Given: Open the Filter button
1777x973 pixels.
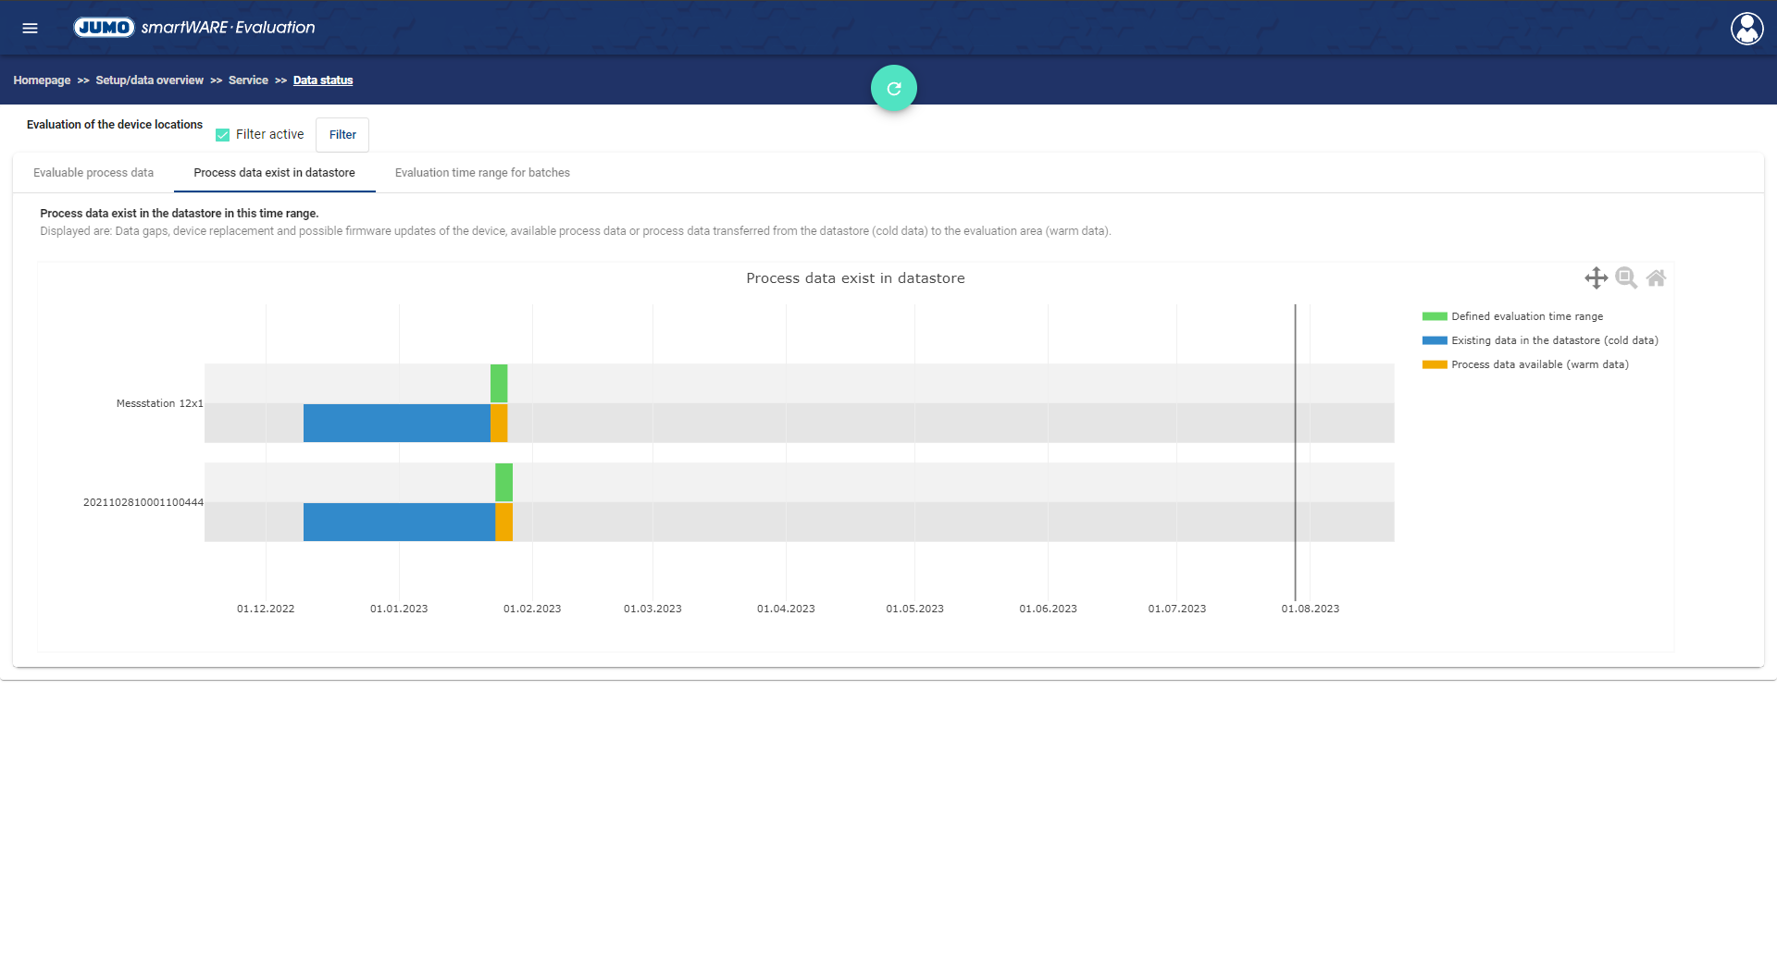Looking at the screenshot, I should 342,135.
